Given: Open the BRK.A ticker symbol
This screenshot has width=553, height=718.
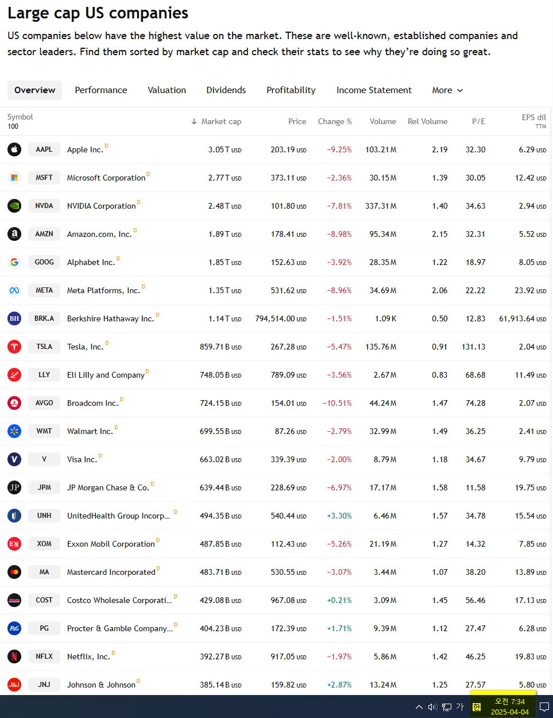Looking at the screenshot, I should tap(44, 318).
